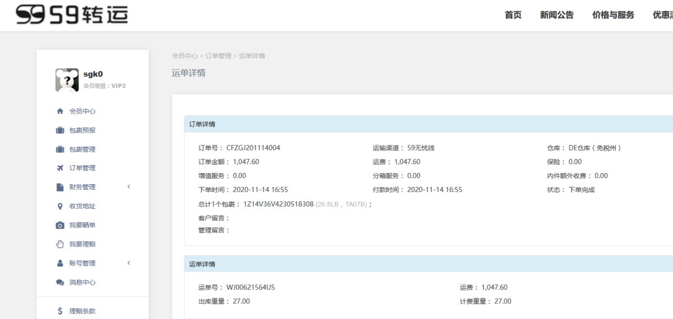Click the user icon beside 账号管理
This screenshot has width=673, height=319.
[x=60, y=263]
